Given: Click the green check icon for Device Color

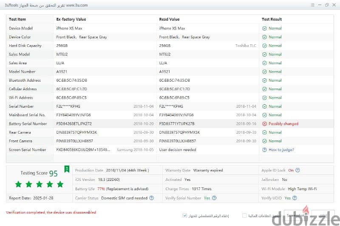Looking at the screenshot, I should click(x=264, y=37).
